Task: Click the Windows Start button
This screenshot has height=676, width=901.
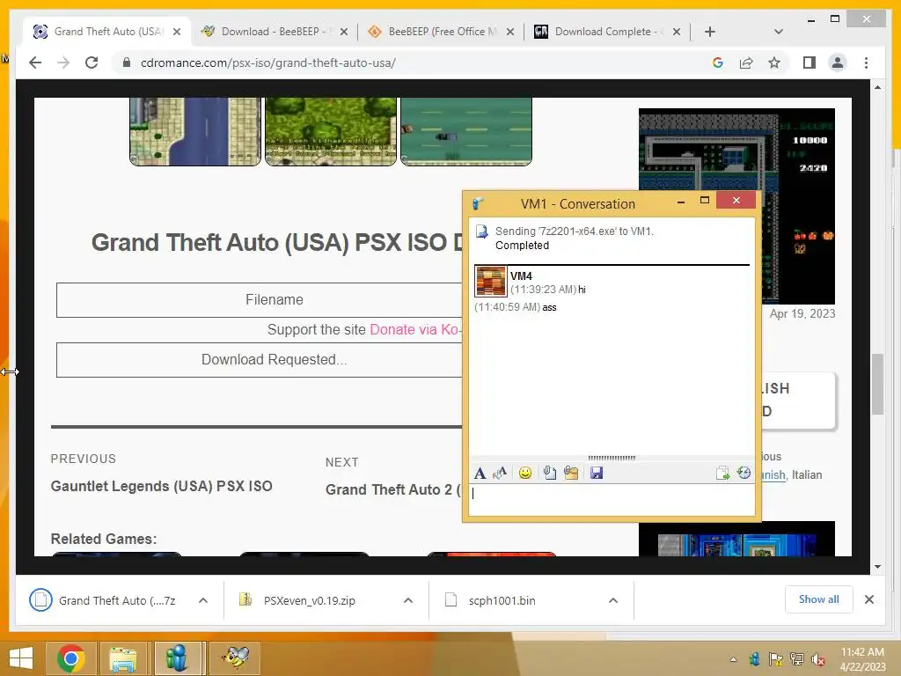Action: pos(21,658)
